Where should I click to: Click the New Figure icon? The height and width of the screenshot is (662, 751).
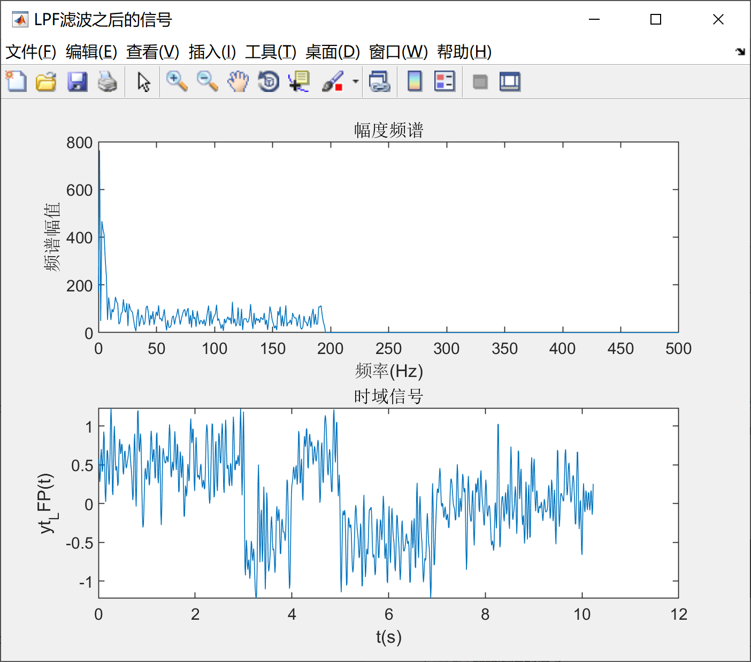[16, 82]
